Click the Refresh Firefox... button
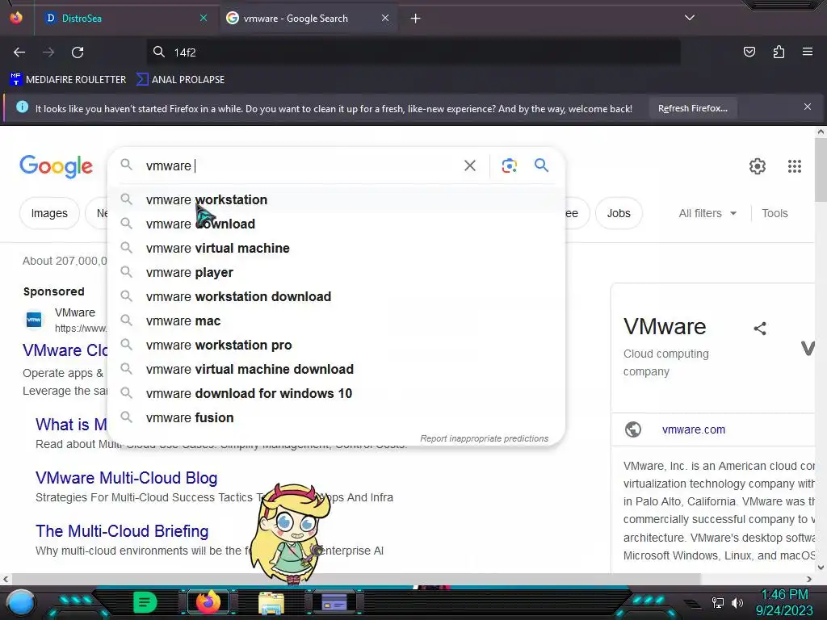Viewport: 827px width, 620px height. tap(692, 109)
